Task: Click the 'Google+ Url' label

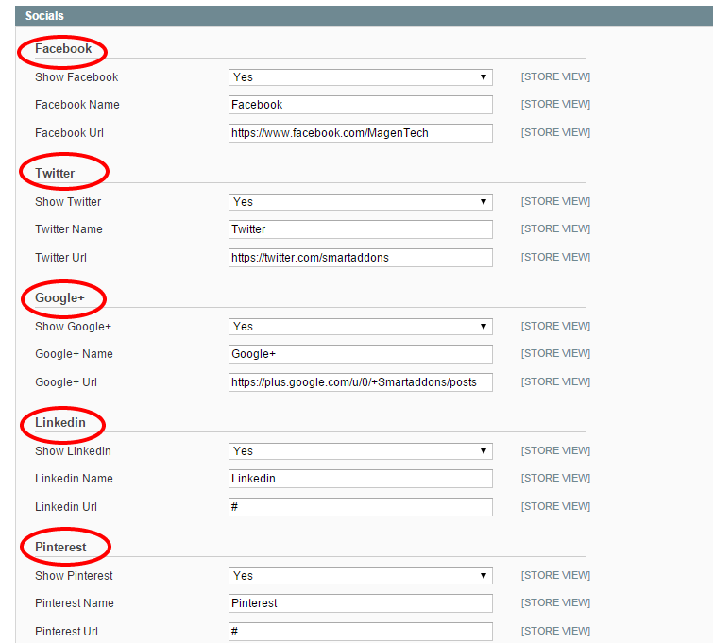Action: [66, 382]
